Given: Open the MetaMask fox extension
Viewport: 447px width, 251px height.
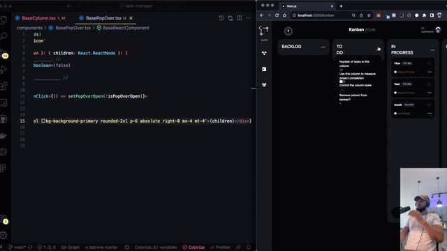Looking at the screenshot, I should click(379, 15).
